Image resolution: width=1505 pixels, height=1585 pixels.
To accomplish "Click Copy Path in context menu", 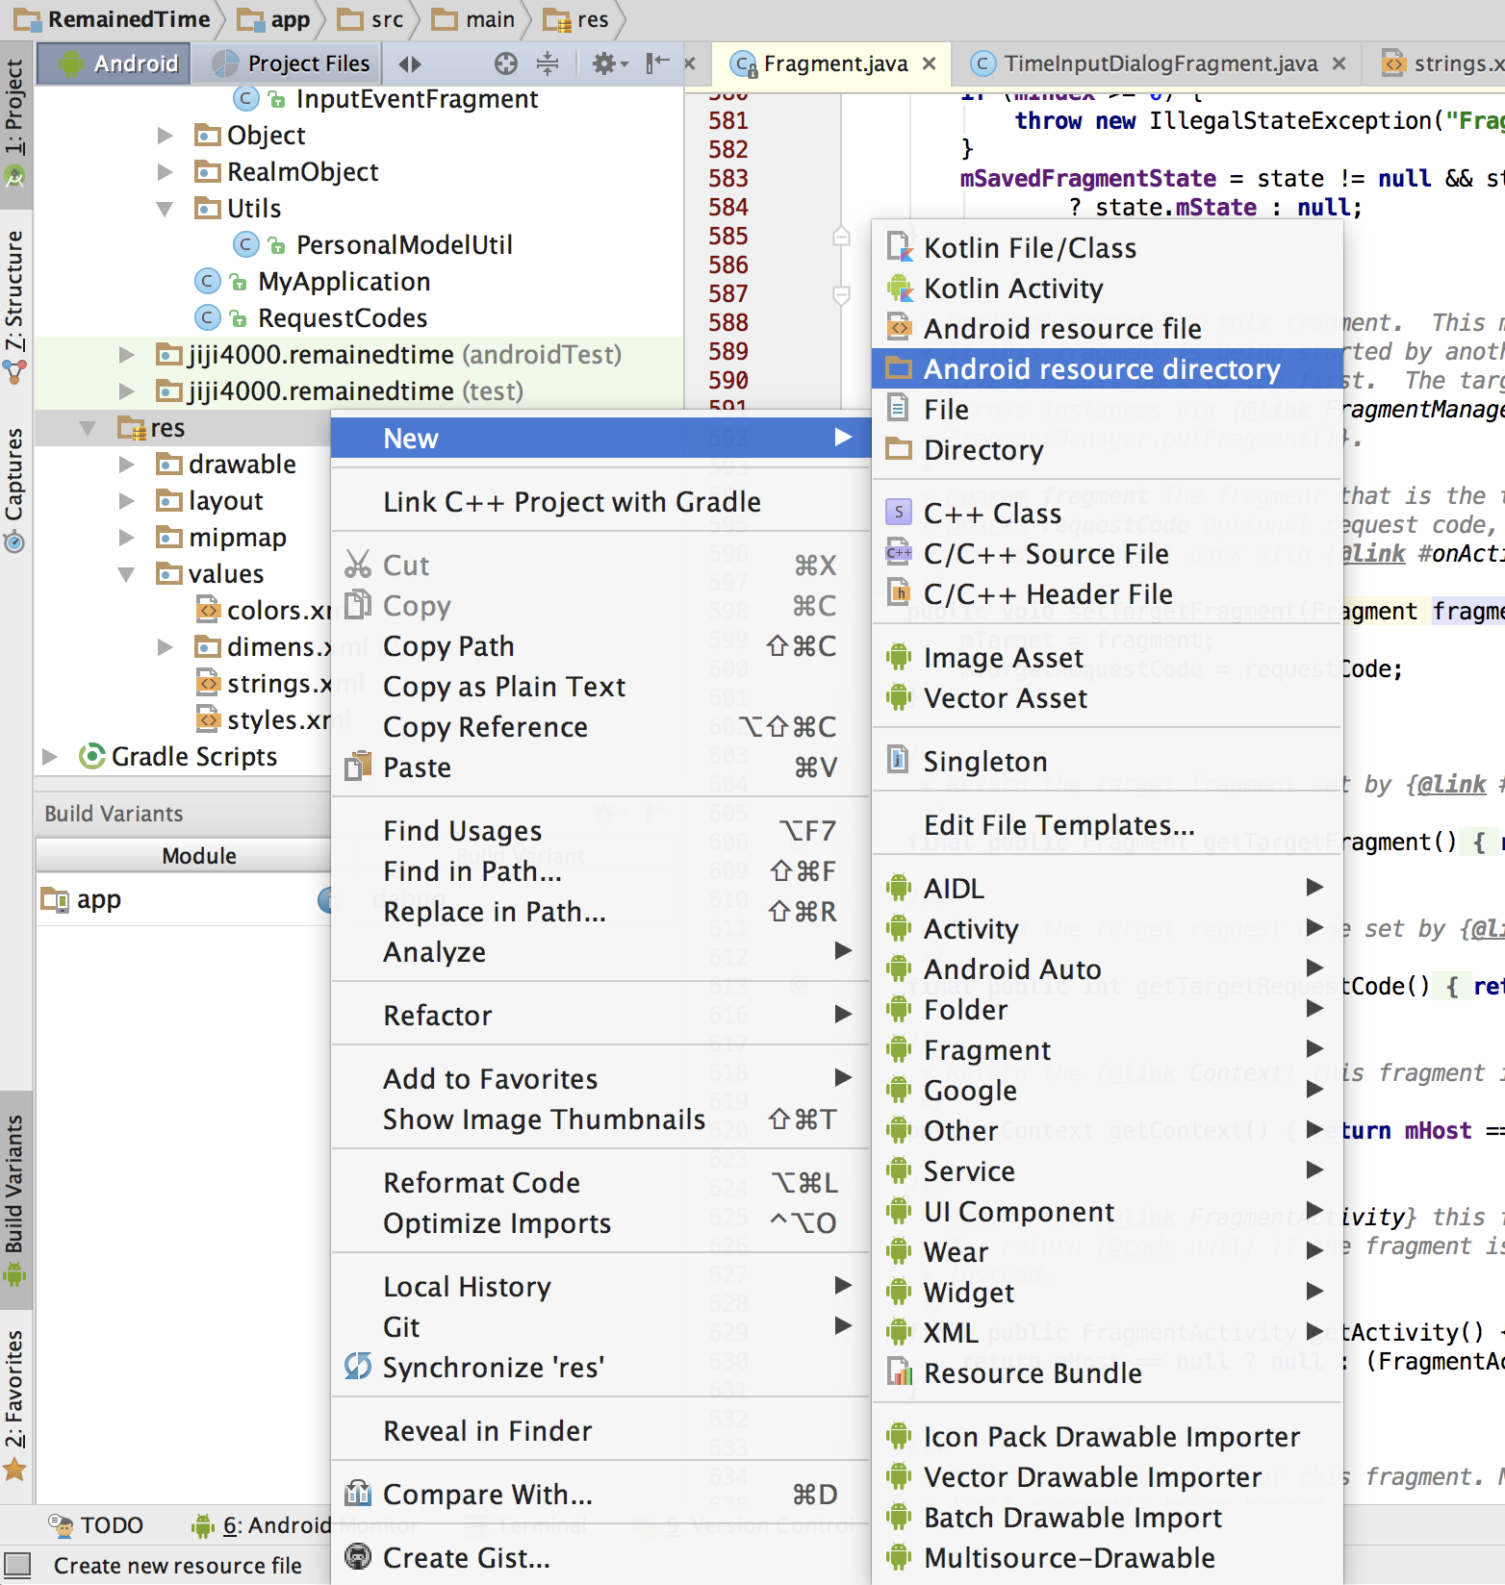I will [x=600, y=646].
